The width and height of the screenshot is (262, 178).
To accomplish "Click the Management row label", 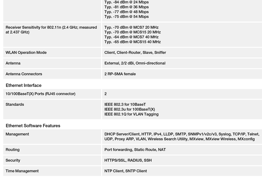I will point(17,134).
